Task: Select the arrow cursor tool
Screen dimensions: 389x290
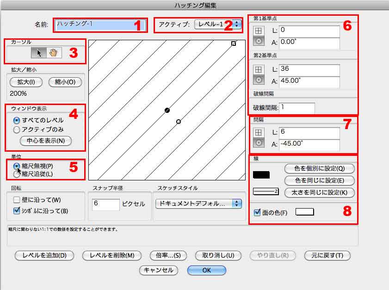Action: coord(39,53)
